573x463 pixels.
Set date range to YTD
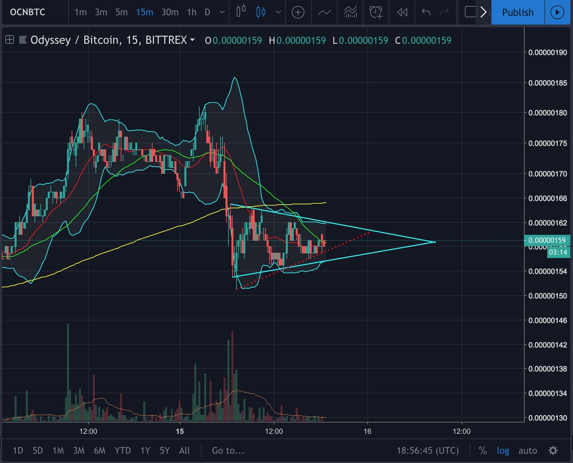[122, 451]
